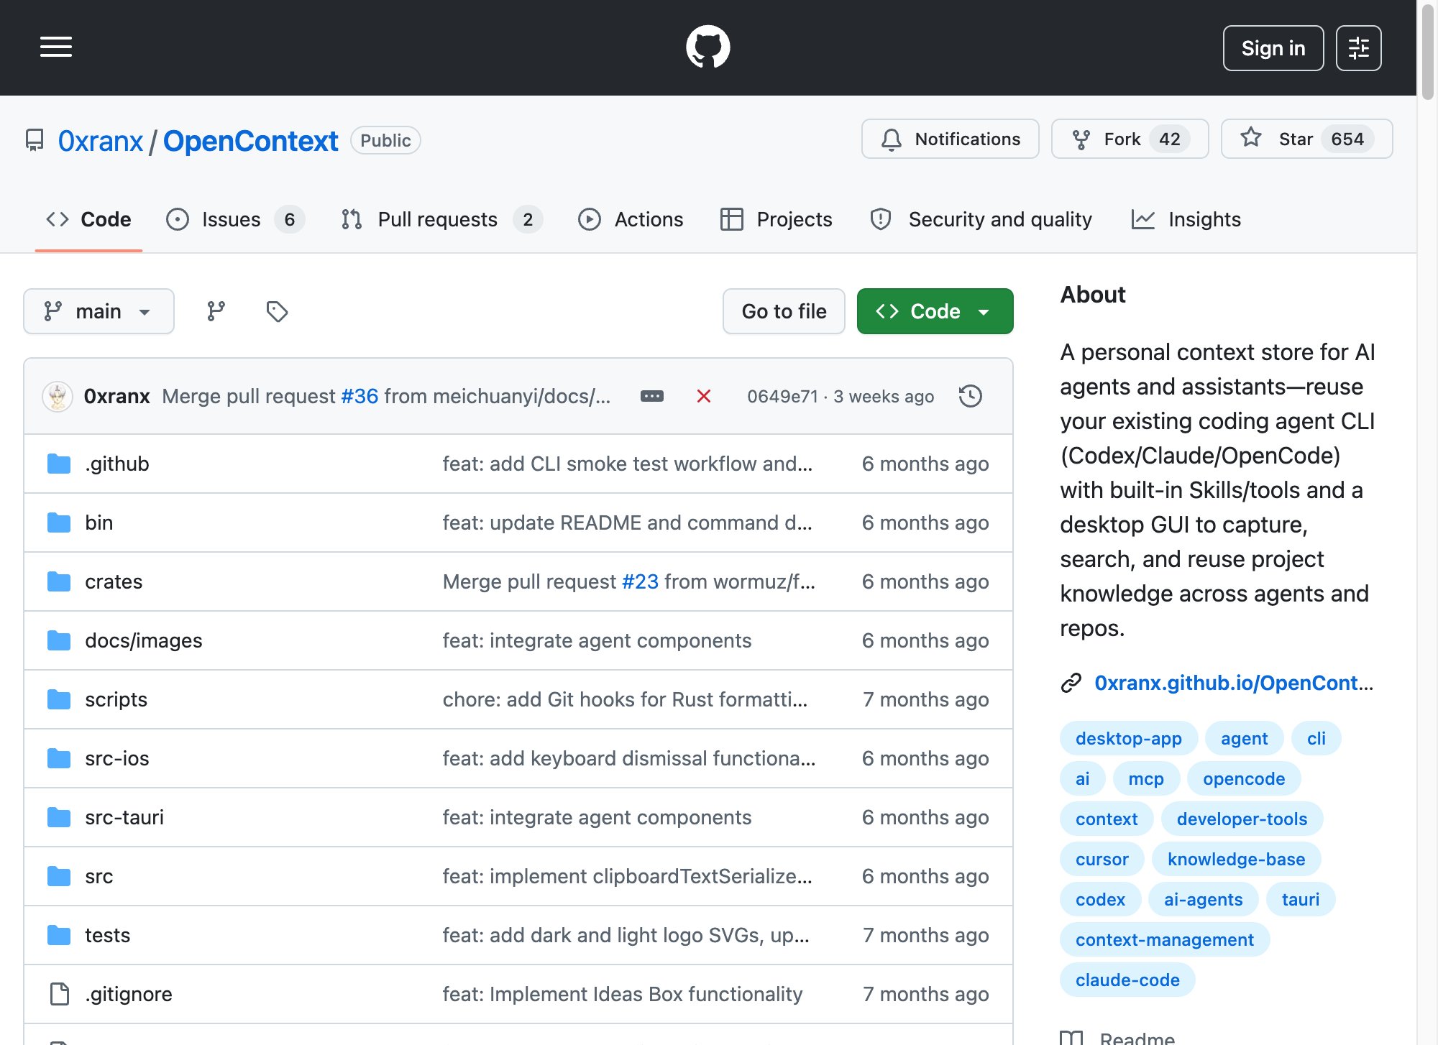
Task: Select the desktop-app topic tag
Action: pos(1128,738)
